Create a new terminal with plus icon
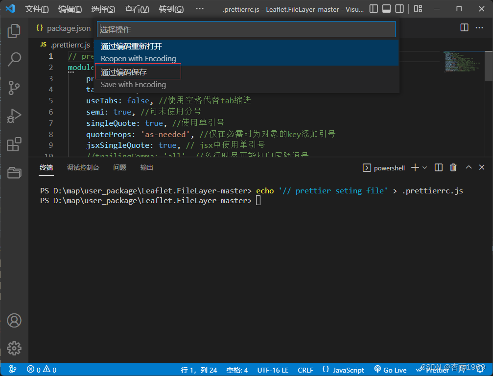Viewport: 493px width, 376px height. 415,167
